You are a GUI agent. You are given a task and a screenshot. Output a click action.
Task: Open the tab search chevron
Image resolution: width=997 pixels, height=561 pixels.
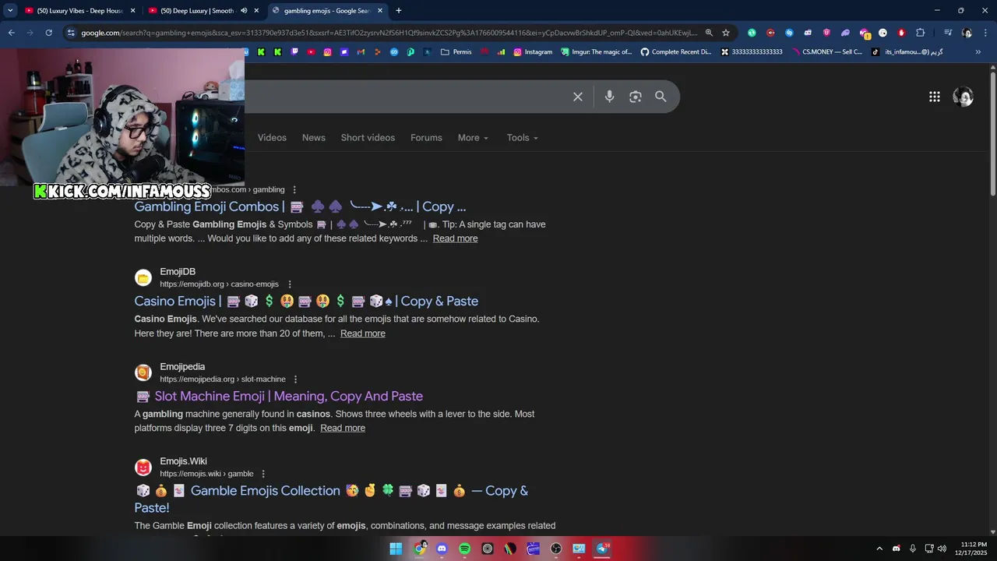(x=10, y=10)
